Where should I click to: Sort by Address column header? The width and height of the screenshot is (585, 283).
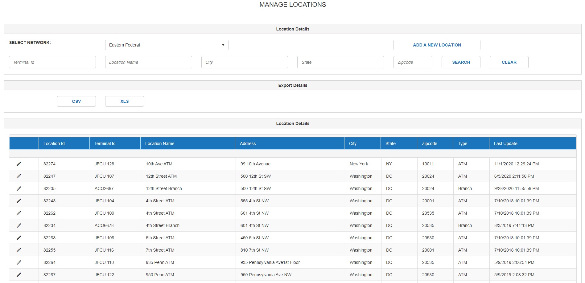pyautogui.click(x=290, y=144)
